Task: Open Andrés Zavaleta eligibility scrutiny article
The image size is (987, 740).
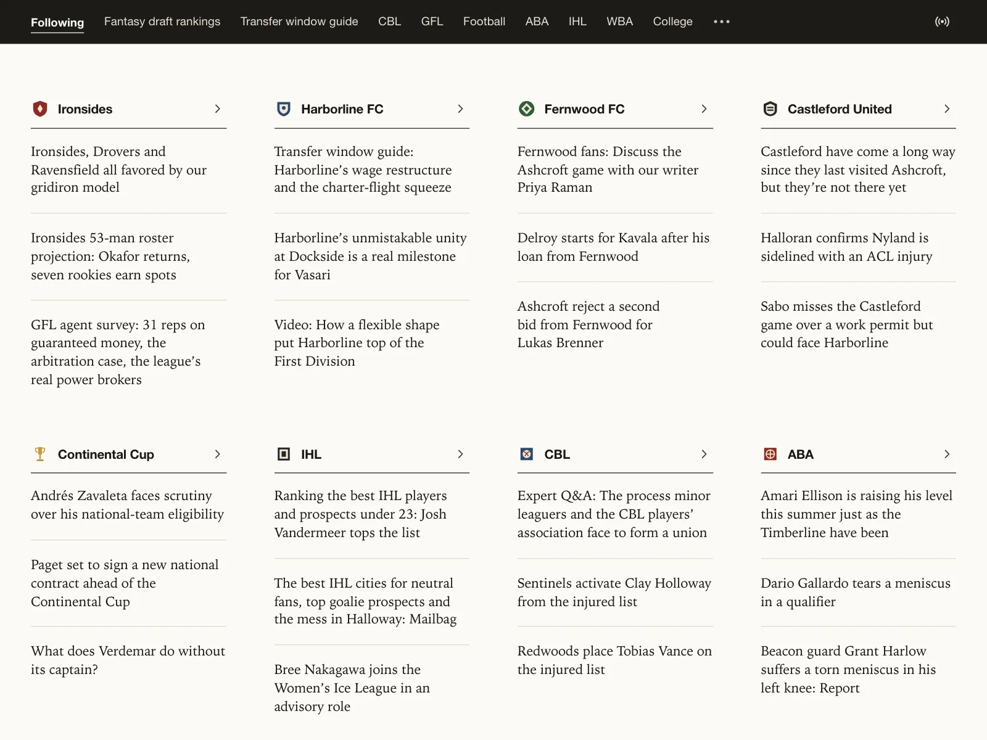Action: tap(127, 505)
